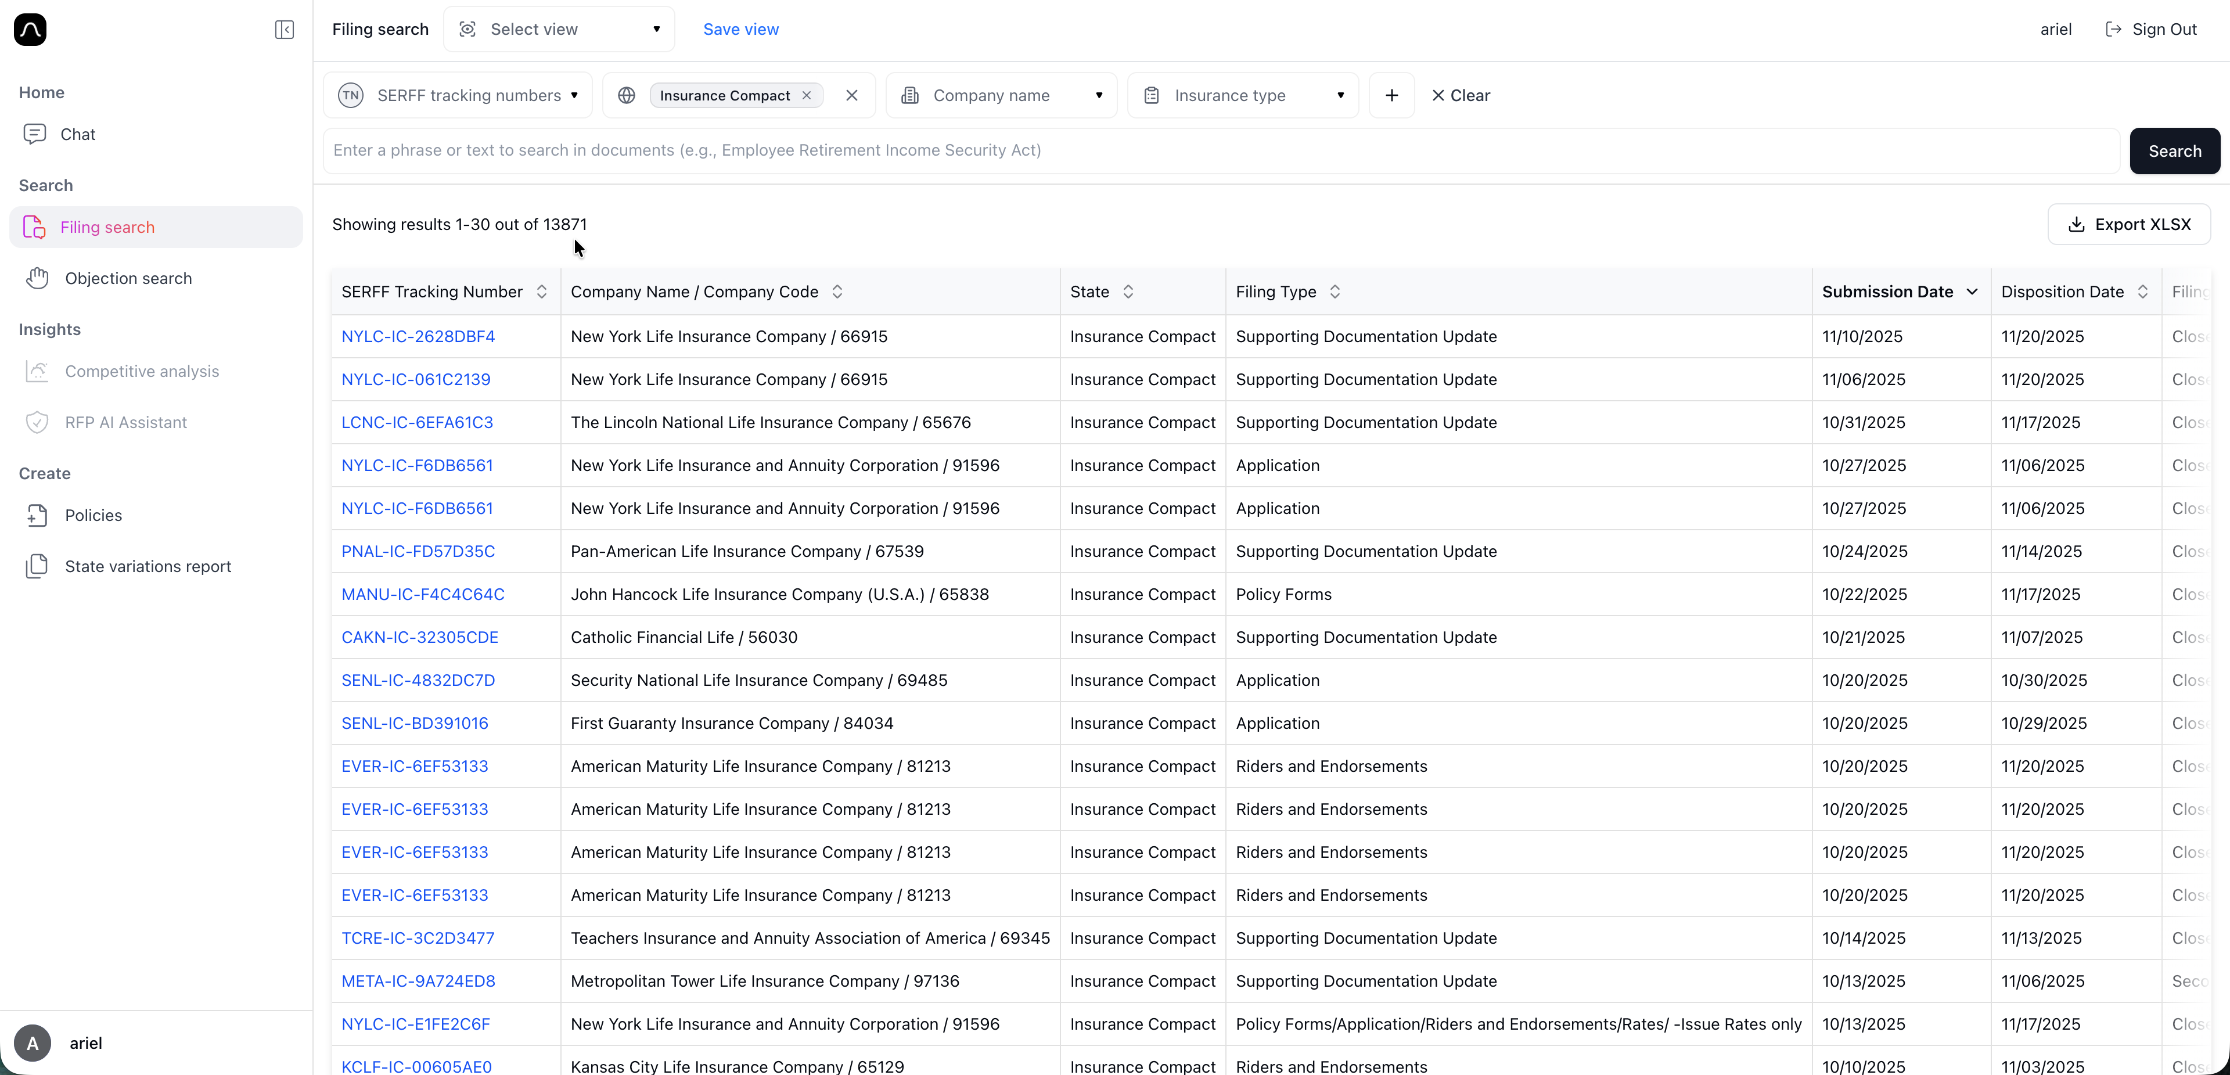Open filing link MANU-IC-F4C4C64C
Image resolution: width=2230 pixels, height=1075 pixels.
(x=422, y=595)
